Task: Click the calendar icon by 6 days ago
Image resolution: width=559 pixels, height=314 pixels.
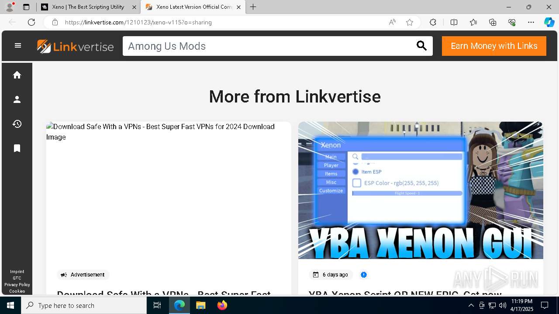Action: point(316,275)
